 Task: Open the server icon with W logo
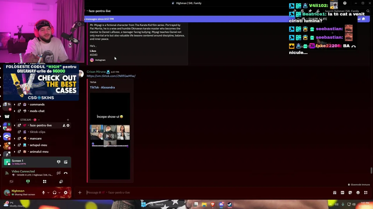(x=7, y=116)
